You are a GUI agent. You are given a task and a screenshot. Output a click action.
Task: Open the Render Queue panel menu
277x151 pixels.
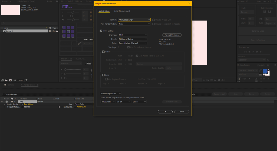click(x=38, y=85)
